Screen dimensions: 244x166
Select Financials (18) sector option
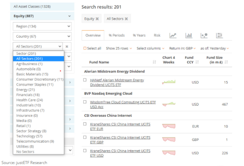39,95
